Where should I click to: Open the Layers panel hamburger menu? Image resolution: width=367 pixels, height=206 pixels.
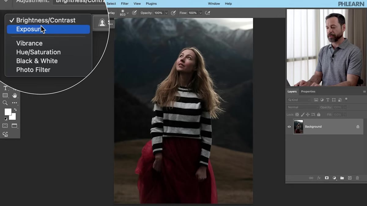(364, 91)
